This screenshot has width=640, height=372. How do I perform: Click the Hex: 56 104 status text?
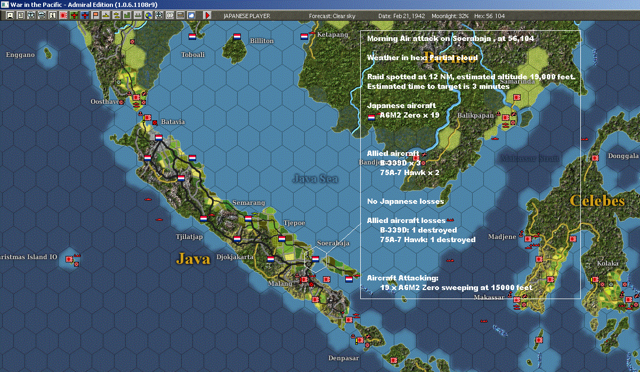click(489, 16)
